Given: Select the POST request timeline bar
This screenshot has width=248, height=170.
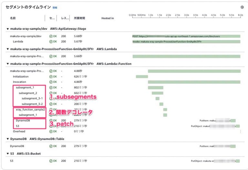Looking at the screenshot, I should click(x=186, y=37).
